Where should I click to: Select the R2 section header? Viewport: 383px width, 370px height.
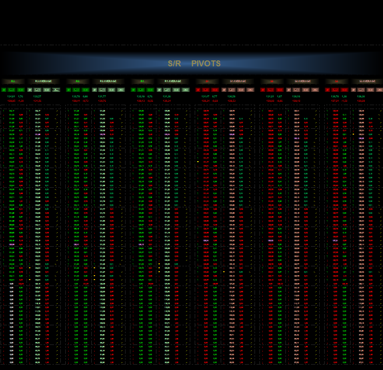77,81
